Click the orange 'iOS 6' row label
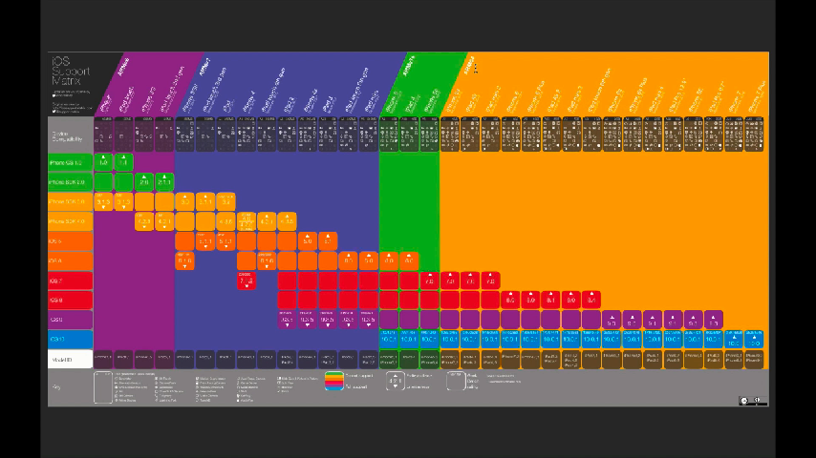816x458 pixels. (x=71, y=261)
